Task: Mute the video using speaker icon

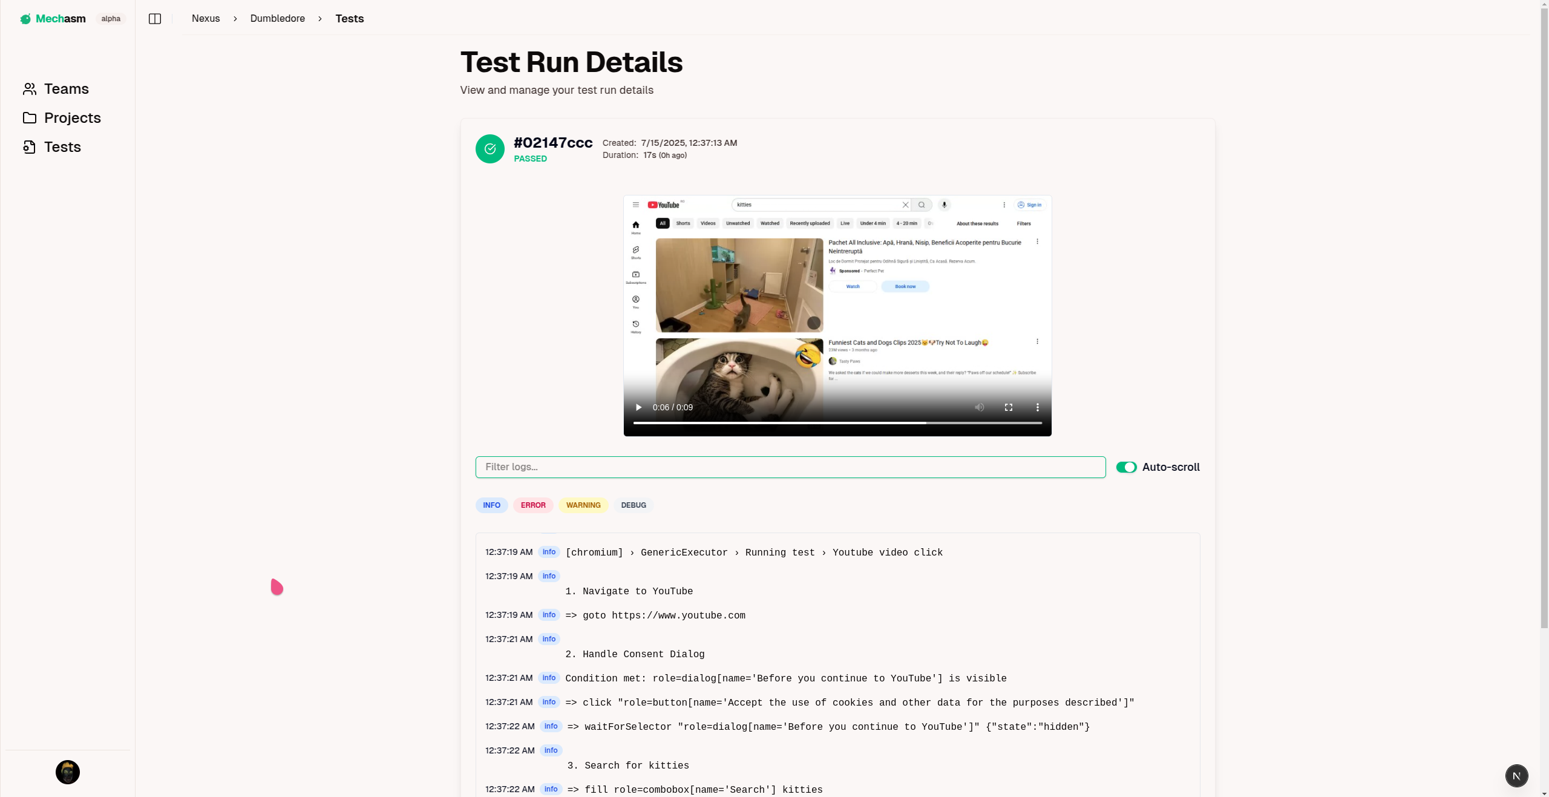Action: point(980,407)
